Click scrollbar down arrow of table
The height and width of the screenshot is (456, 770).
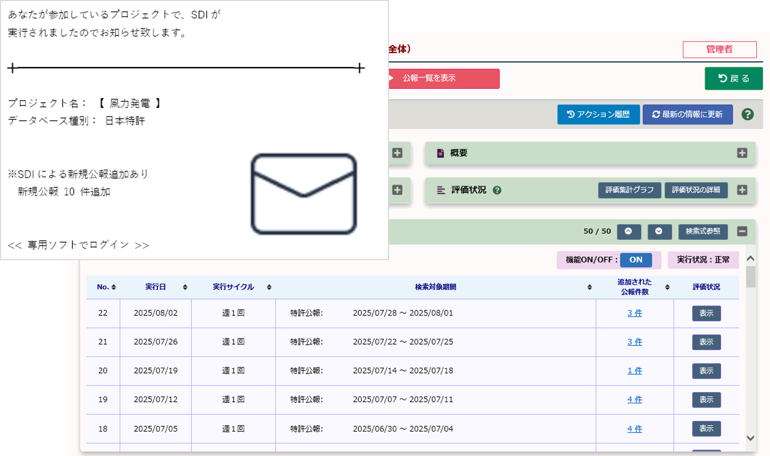pos(751,438)
